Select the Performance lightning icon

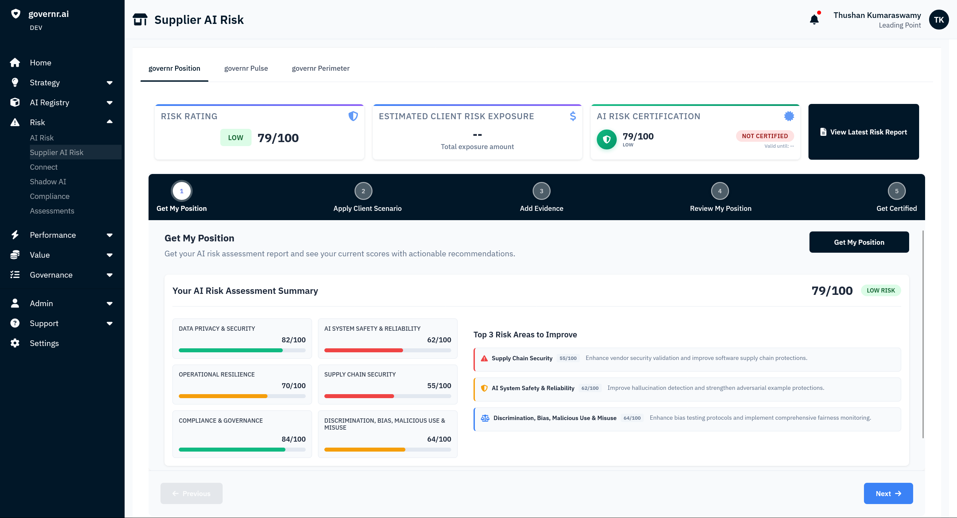pyautogui.click(x=15, y=235)
